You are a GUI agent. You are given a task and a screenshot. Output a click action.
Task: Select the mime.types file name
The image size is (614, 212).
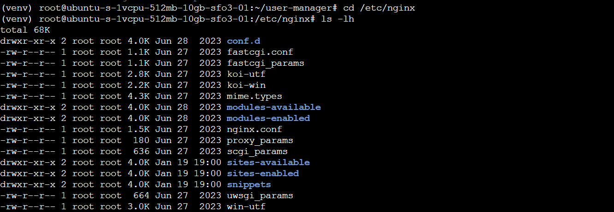pyautogui.click(x=254, y=96)
